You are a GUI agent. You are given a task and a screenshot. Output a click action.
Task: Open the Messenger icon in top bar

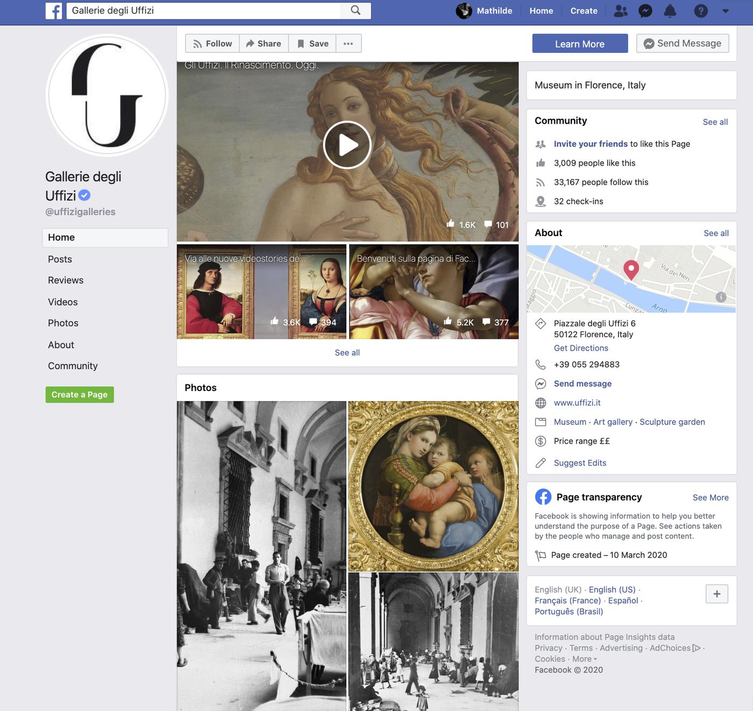pyautogui.click(x=645, y=11)
